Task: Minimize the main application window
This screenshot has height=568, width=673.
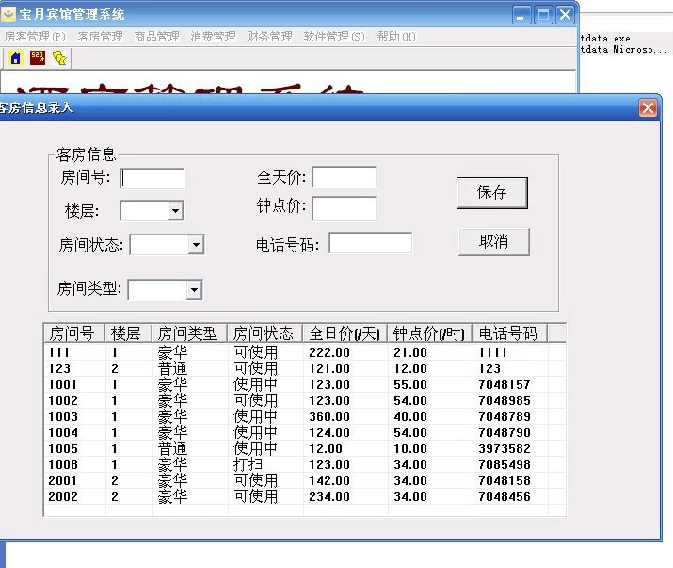Action: [x=522, y=15]
